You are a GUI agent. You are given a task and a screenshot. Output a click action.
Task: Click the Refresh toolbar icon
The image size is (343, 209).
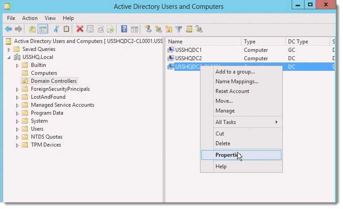click(x=100, y=29)
